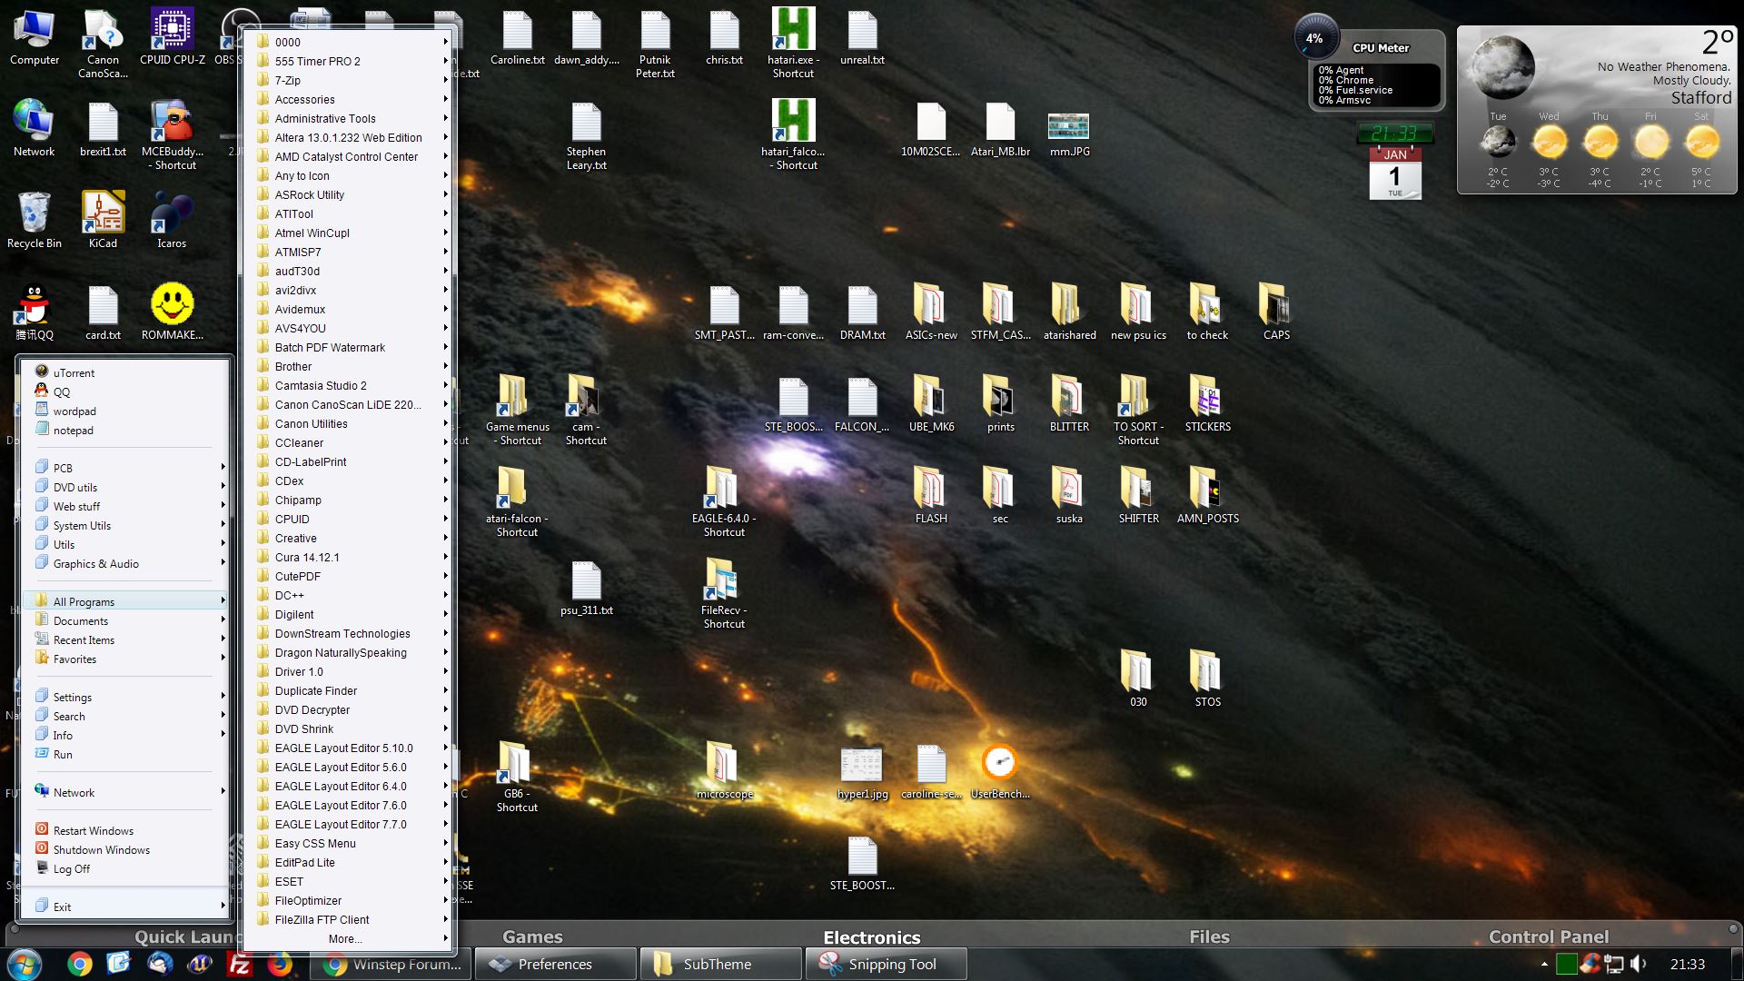Choose the Run menu item
This screenshot has width=1744, height=981.
pos(63,755)
